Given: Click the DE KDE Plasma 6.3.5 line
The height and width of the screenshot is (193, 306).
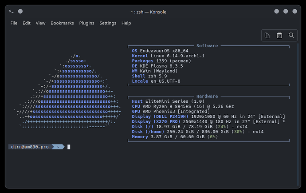Looking at the screenshot, I should coord(157,66).
